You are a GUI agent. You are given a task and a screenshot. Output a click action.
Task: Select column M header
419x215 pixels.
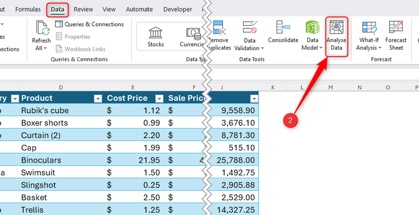click(x=331, y=87)
